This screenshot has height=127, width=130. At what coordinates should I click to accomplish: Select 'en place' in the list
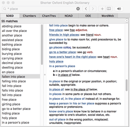click(21, 72)
